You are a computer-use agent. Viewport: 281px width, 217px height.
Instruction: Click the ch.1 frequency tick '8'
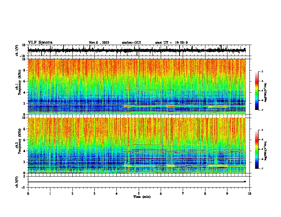(24, 70)
